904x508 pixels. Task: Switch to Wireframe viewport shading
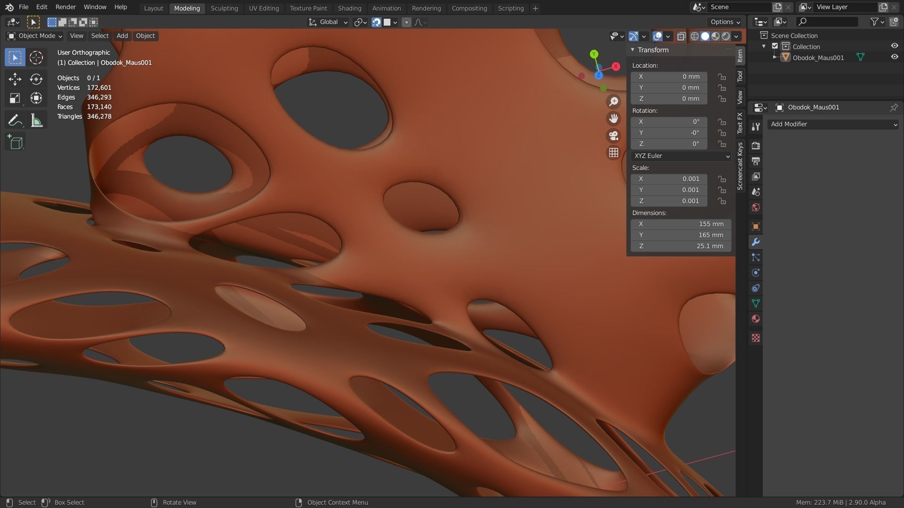click(x=694, y=36)
